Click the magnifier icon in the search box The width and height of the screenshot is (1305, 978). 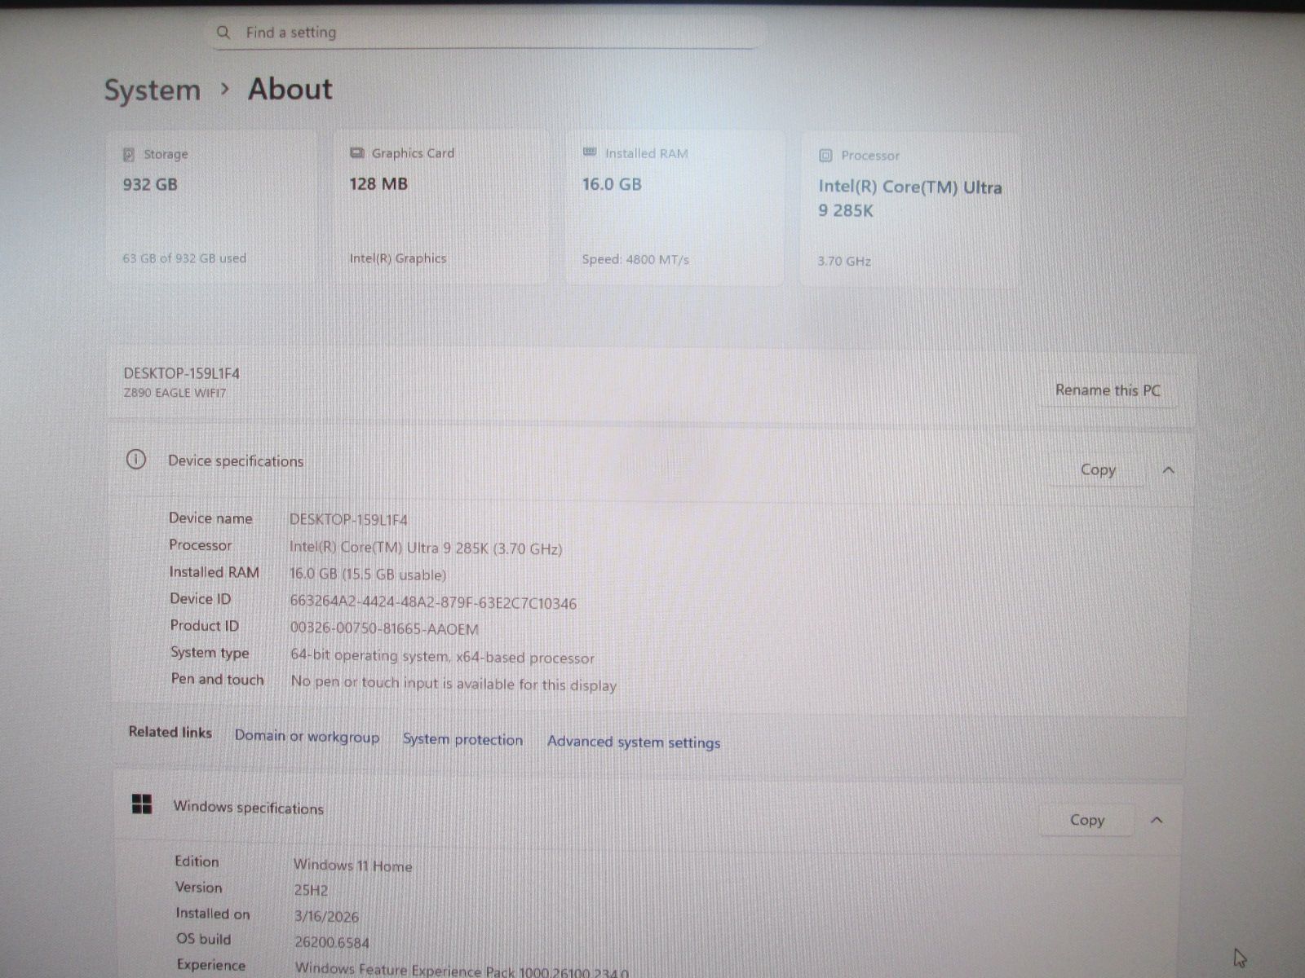point(223,32)
